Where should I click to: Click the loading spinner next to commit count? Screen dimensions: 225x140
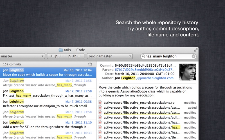90,64
